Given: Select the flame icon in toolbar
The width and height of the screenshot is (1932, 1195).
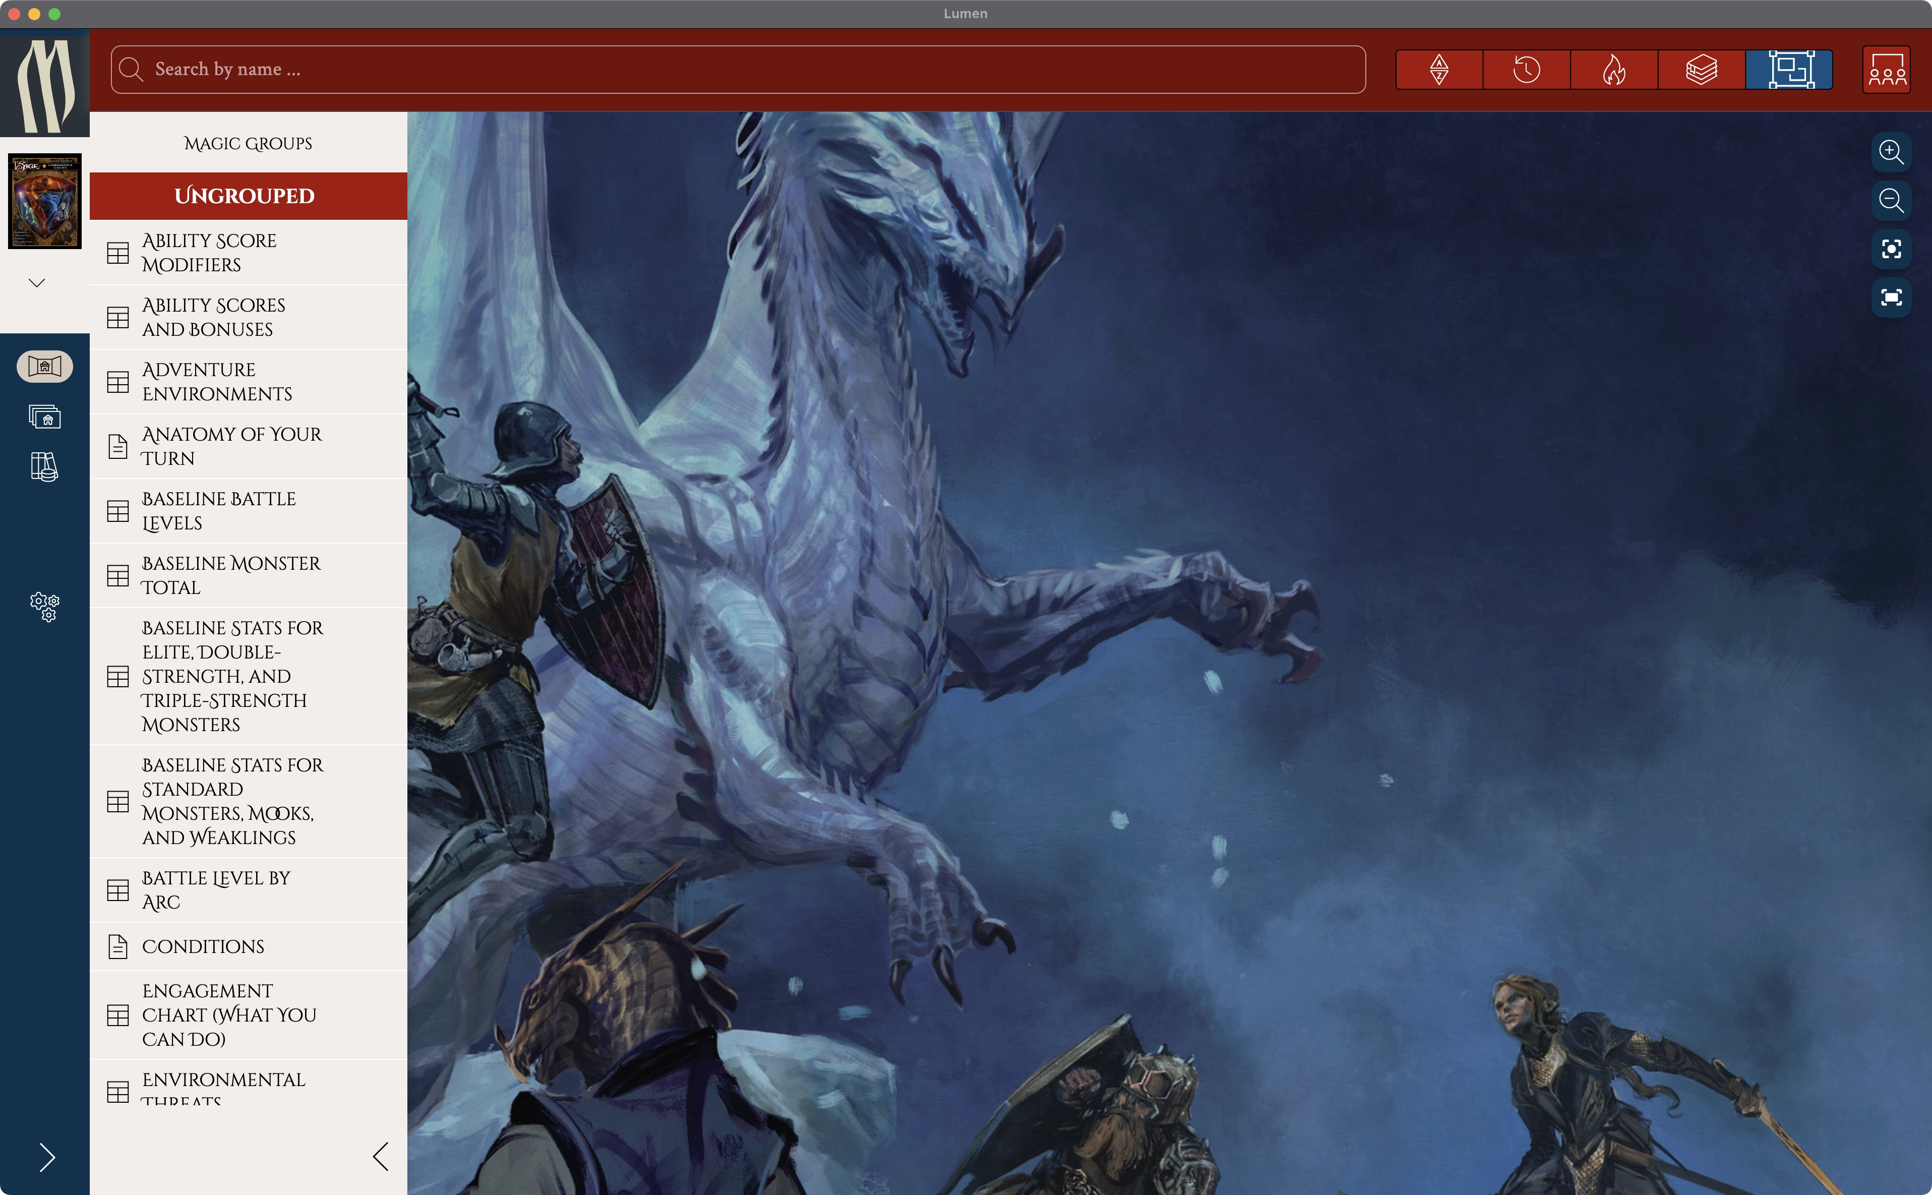Looking at the screenshot, I should point(1613,70).
